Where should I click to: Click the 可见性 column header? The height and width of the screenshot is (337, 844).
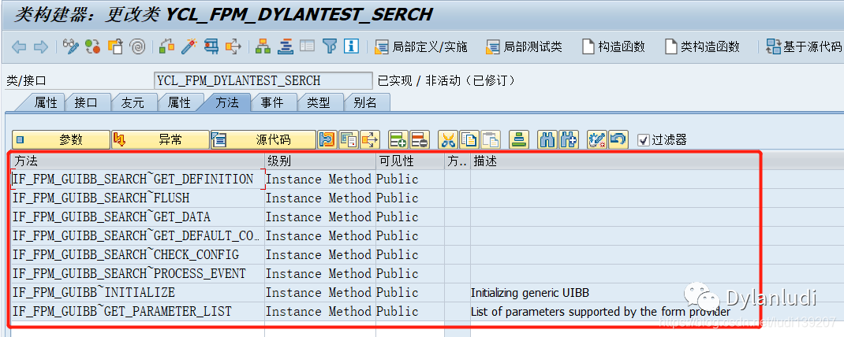pyautogui.click(x=410, y=161)
